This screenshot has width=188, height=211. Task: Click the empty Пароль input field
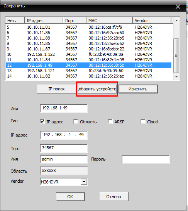click(x=146, y=159)
